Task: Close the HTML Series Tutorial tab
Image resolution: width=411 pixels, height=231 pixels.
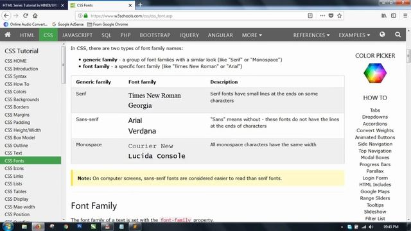Action: click(62, 5)
